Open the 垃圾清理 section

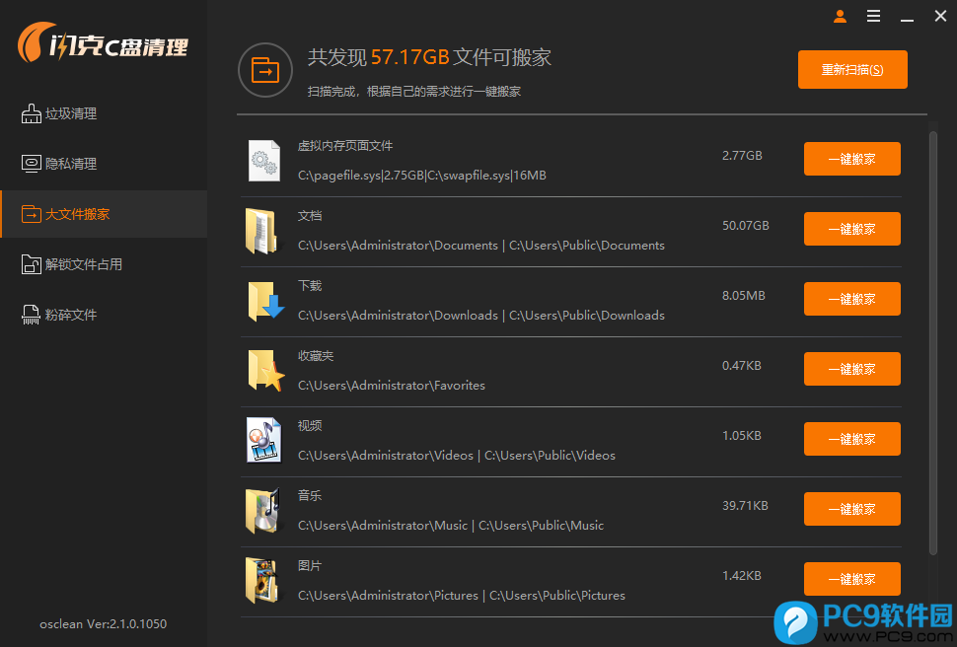click(x=104, y=113)
